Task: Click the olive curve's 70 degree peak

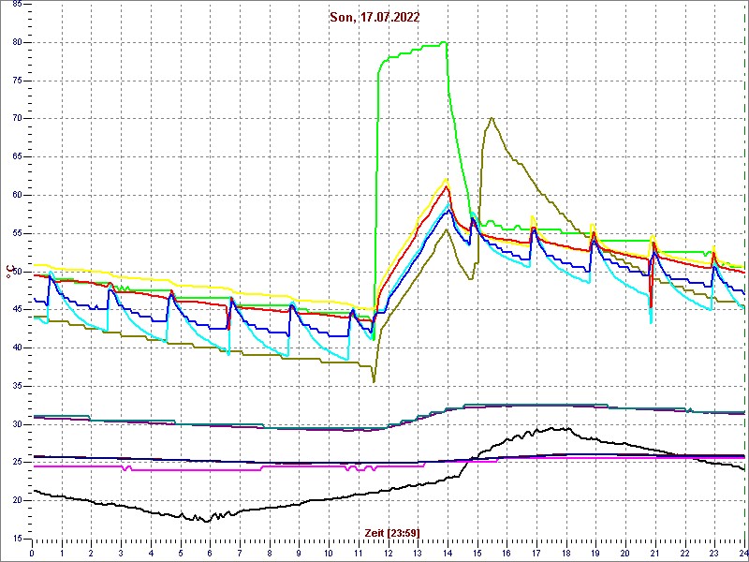Action: click(x=492, y=118)
